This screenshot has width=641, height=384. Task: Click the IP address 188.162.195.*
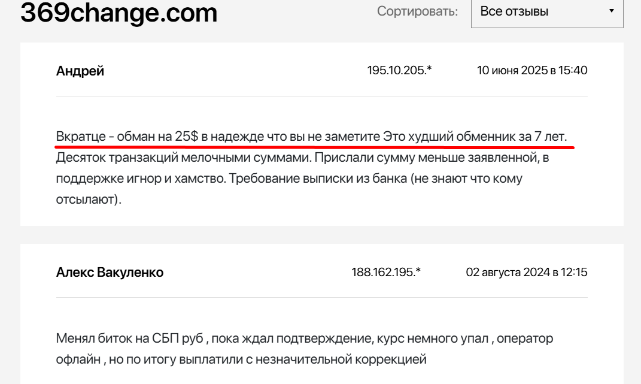pos(386,273)
